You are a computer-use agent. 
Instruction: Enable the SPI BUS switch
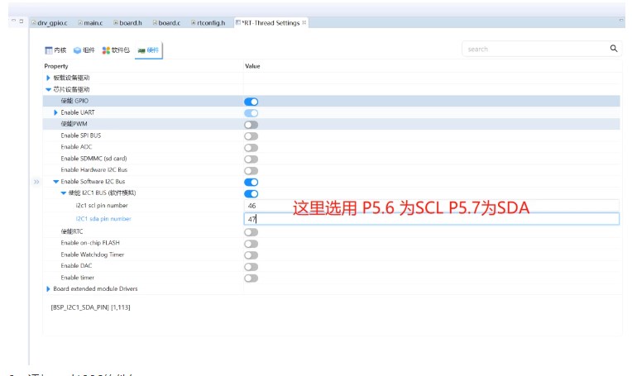click(251, 136)
